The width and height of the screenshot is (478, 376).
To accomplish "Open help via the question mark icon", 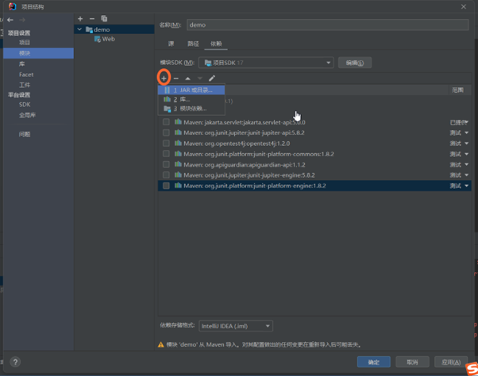I will tap(14, 362).
